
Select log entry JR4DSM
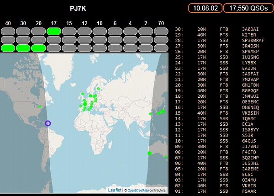tap(217, 46)
